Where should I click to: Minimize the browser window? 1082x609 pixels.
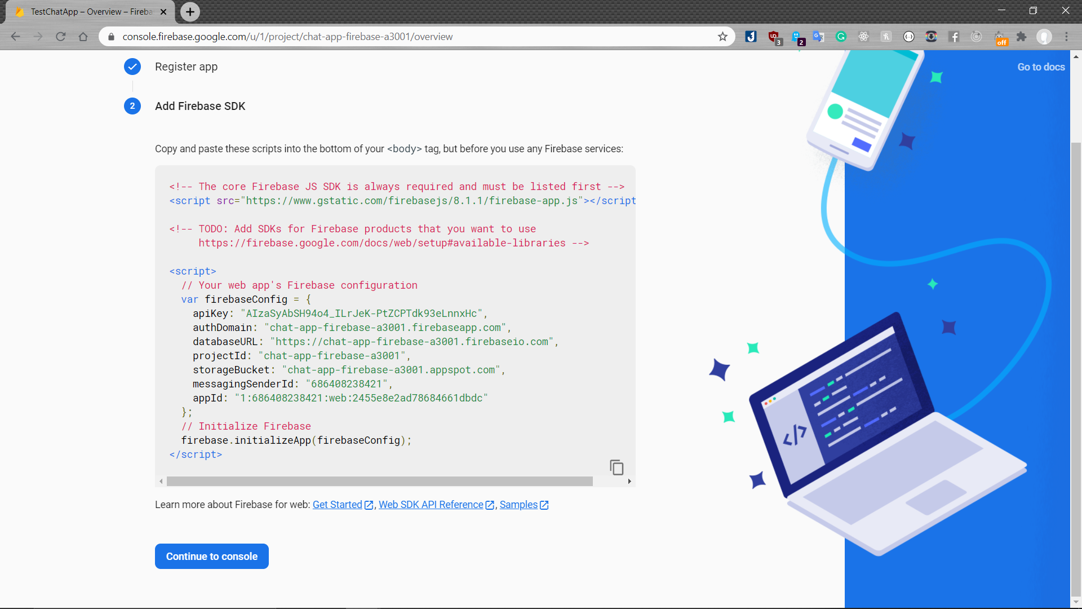click(x=1001, y=11)
